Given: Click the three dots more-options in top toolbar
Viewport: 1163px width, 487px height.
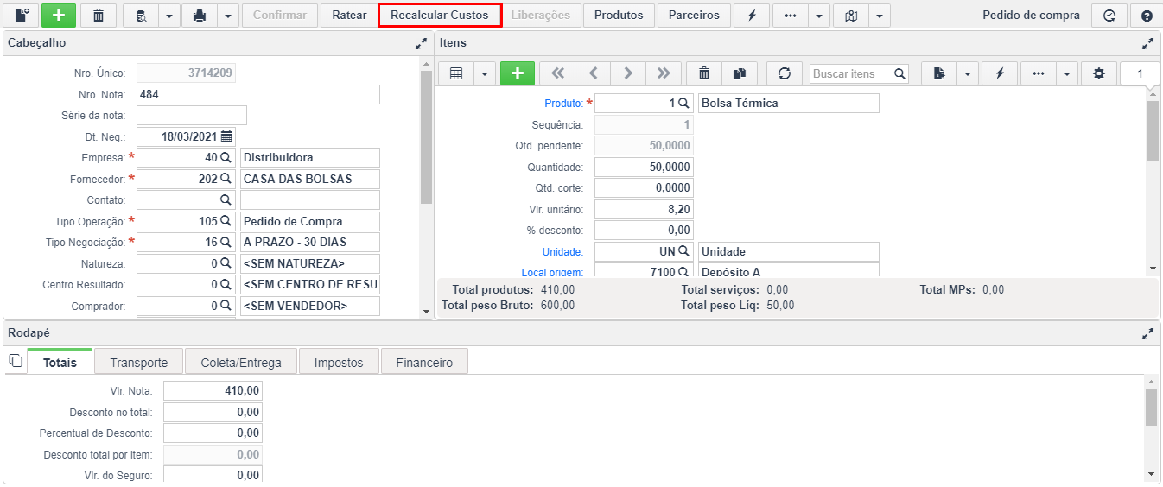Looking at the screenshot, I should [x=791, y=16].
